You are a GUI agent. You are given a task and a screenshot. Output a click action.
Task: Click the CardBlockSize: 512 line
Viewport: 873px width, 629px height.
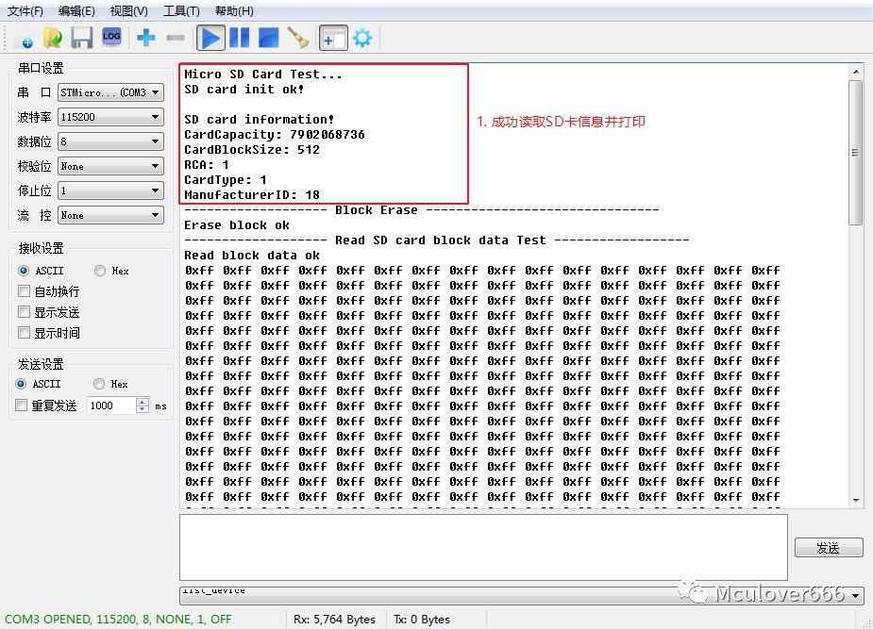pos(252,150)
